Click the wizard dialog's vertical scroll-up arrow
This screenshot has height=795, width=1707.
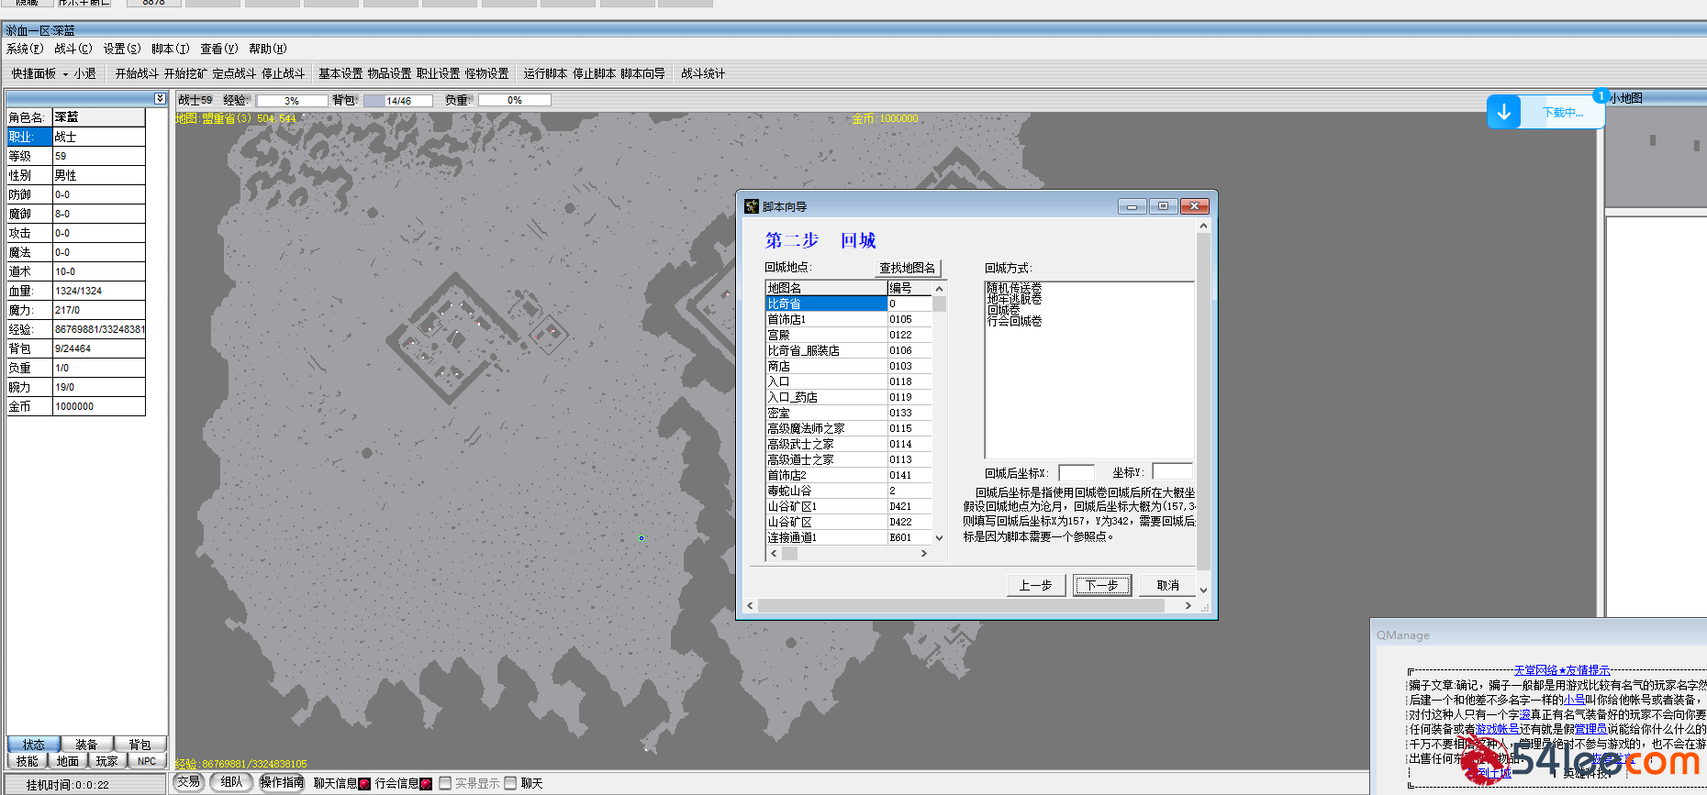click(1203, 226)
